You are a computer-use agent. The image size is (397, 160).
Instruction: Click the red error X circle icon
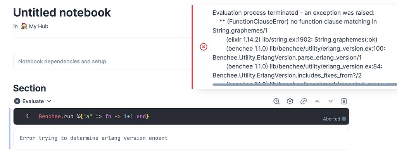point(204,47)
